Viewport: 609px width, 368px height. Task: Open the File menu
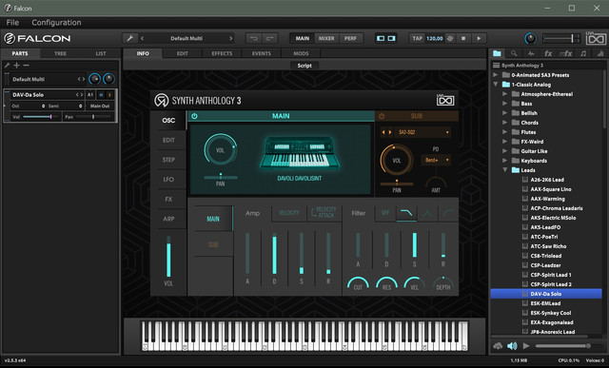(x=12, y=23)
